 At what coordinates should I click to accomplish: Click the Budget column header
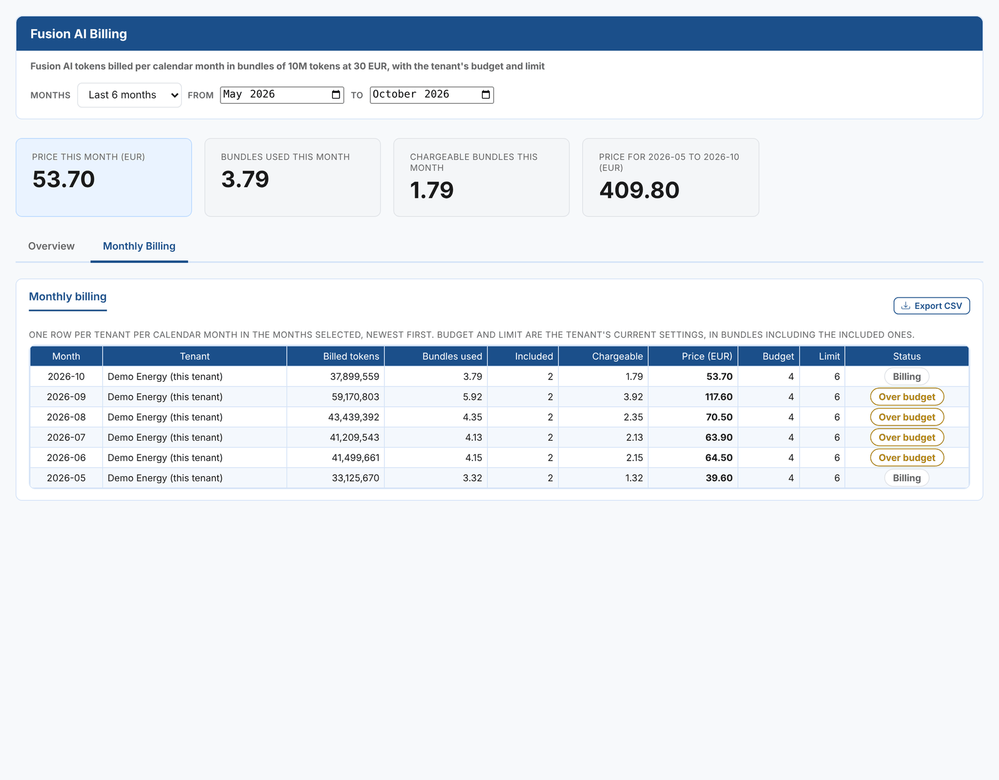pyautogui.click(x=769, y=356)
